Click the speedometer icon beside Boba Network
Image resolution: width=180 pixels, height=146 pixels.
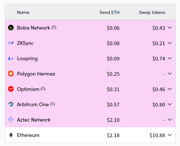[x=54, y=28]
